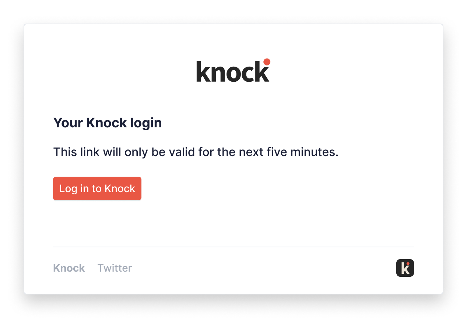The width and height of the screenshot is (467, 318).
Task: Click the "Your Knock login" heading
Action: point(108,123)
